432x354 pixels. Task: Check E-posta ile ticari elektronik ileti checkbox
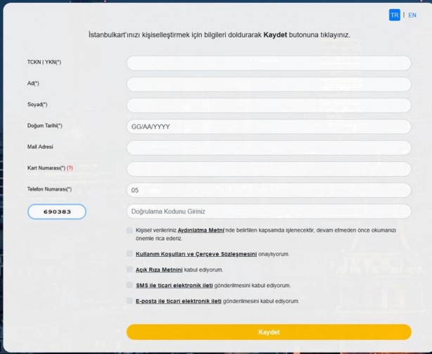coord(129,301)
